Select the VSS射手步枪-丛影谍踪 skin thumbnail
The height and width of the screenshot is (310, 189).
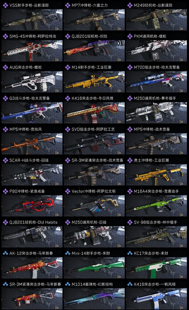[x=32, y=20]
